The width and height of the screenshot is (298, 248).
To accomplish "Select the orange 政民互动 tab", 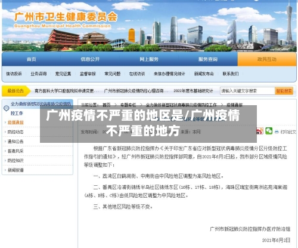I will click(x=267, y=59).
